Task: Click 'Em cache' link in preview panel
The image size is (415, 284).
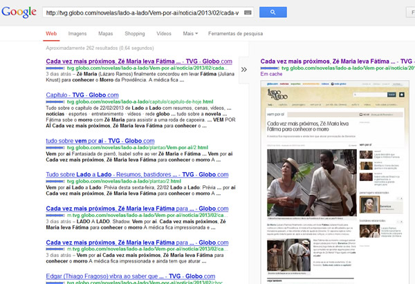Action: tap(271, 74)
